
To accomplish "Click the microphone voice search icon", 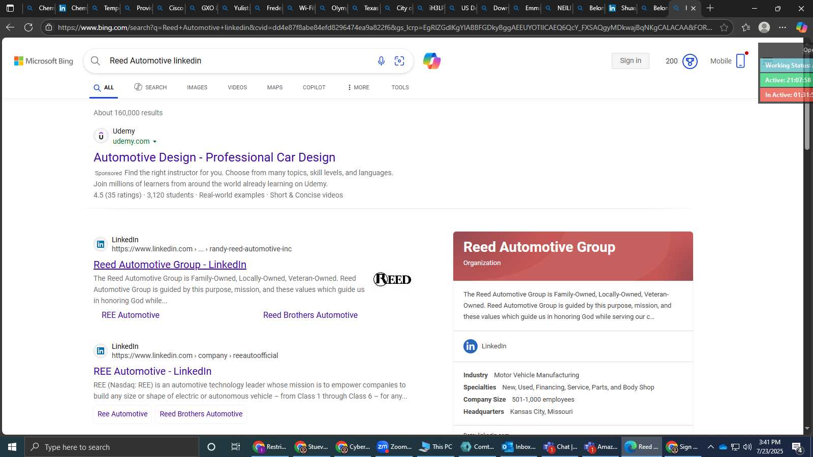I will point(381,61).
